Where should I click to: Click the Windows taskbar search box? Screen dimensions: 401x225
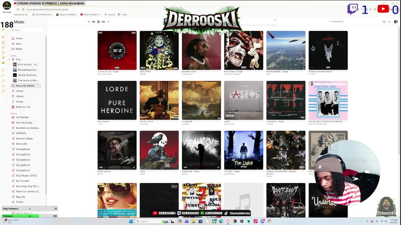[152, 221]
